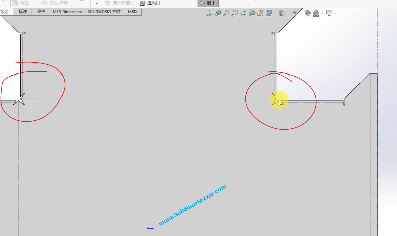This screenshot has height=236, width=397.
Task: Click the www.solidworkszxw.com watermark text
Action: click(x=193, y=205)
